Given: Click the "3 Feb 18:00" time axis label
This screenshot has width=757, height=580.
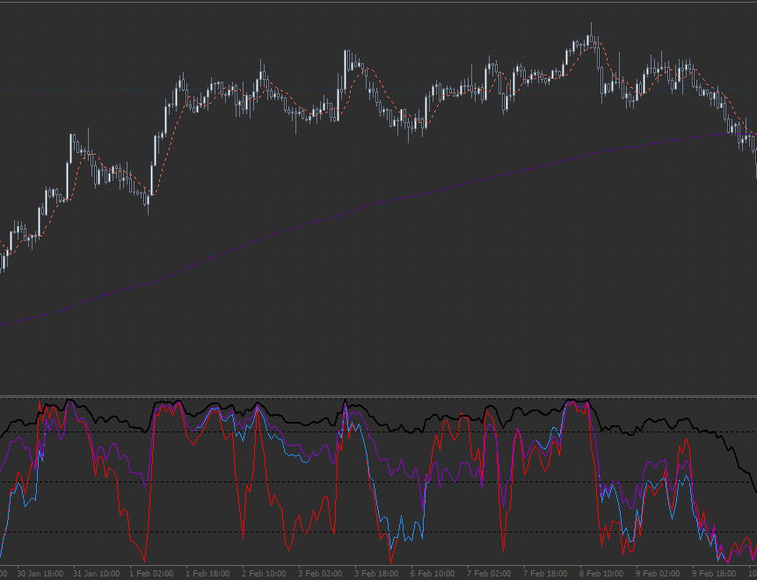Looking at the screenshot, I should 376,574.
